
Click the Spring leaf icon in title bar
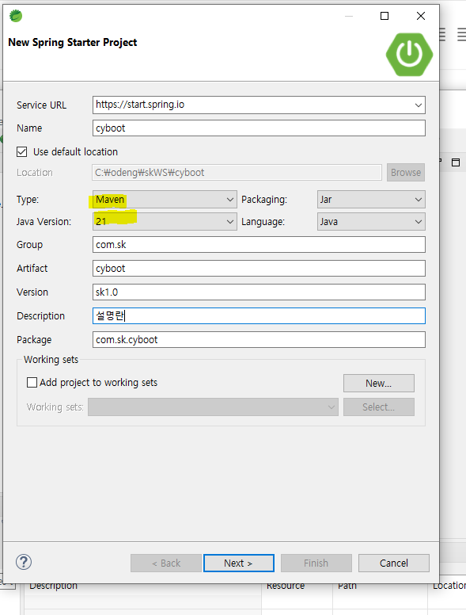point(16,16)
